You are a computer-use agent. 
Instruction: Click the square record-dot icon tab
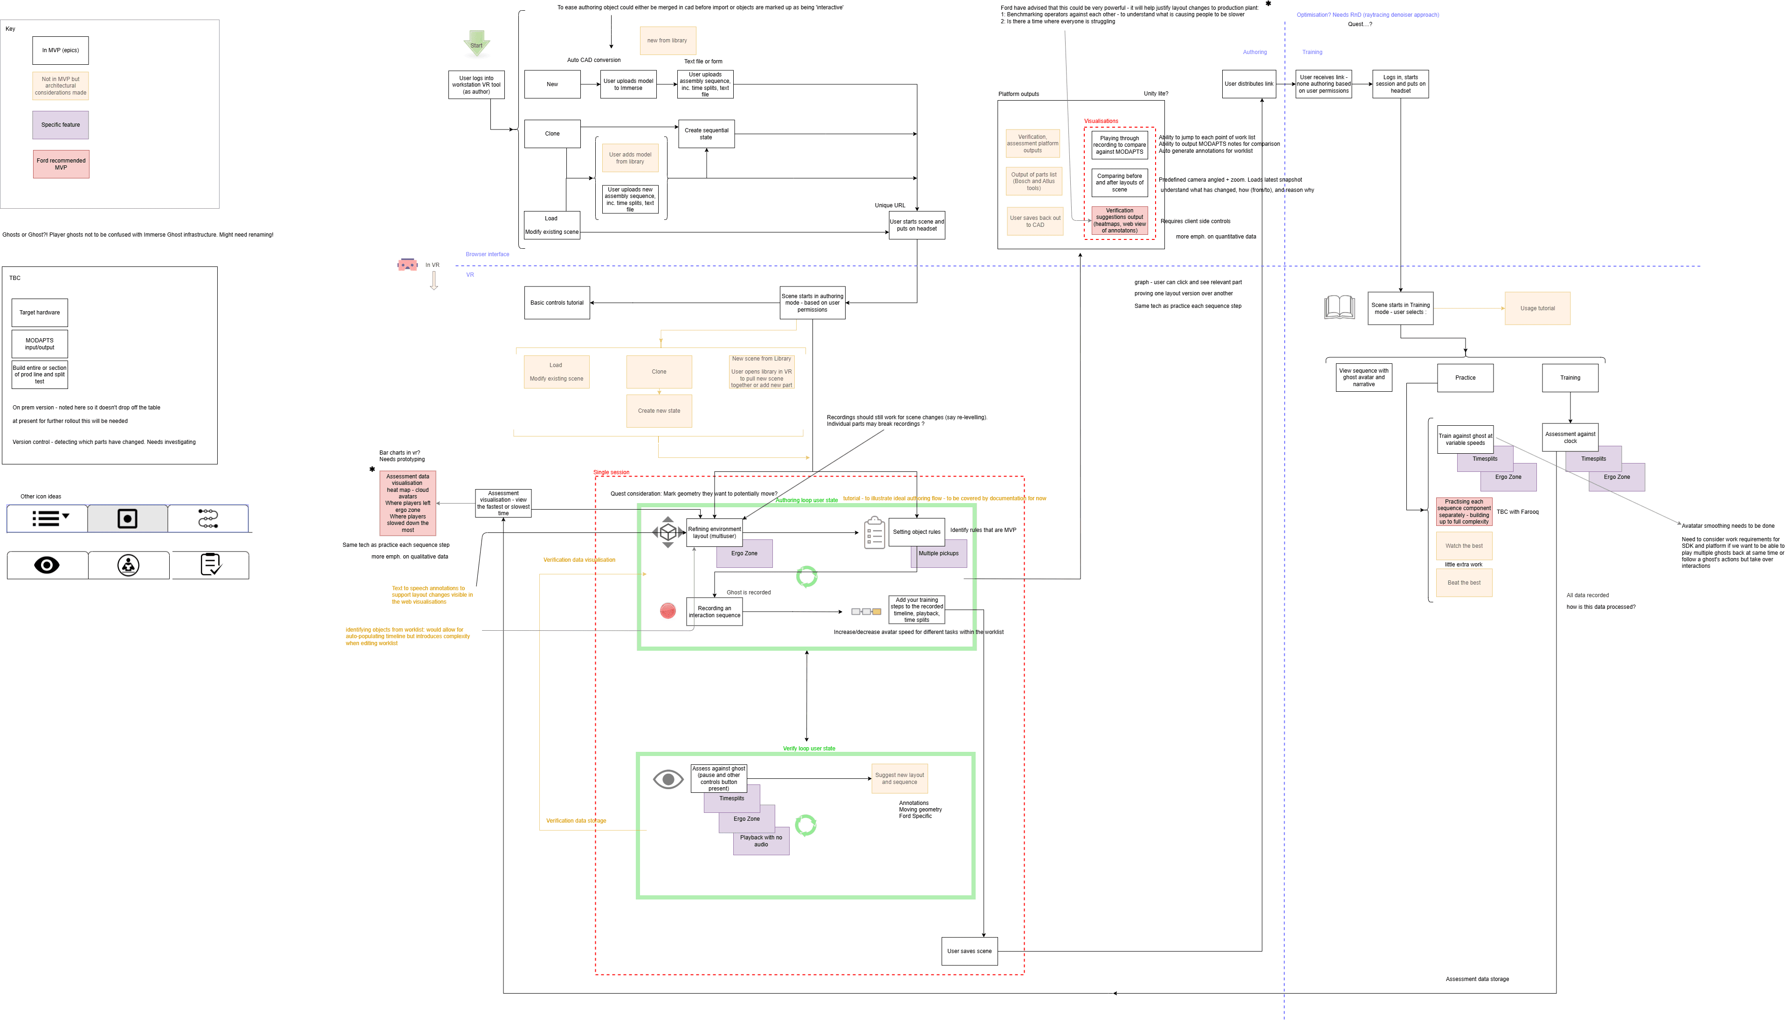tap(127, 519)
